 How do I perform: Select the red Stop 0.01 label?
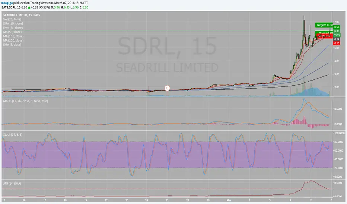pyautogui.click(x=325, y=36)
